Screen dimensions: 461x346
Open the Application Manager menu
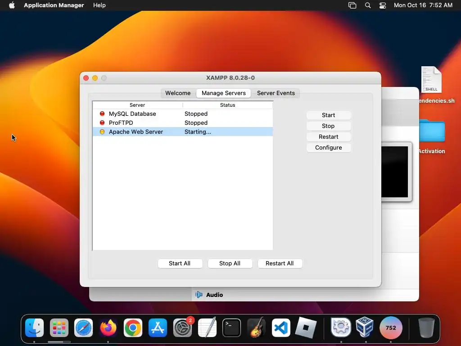[x=54, y=5]
